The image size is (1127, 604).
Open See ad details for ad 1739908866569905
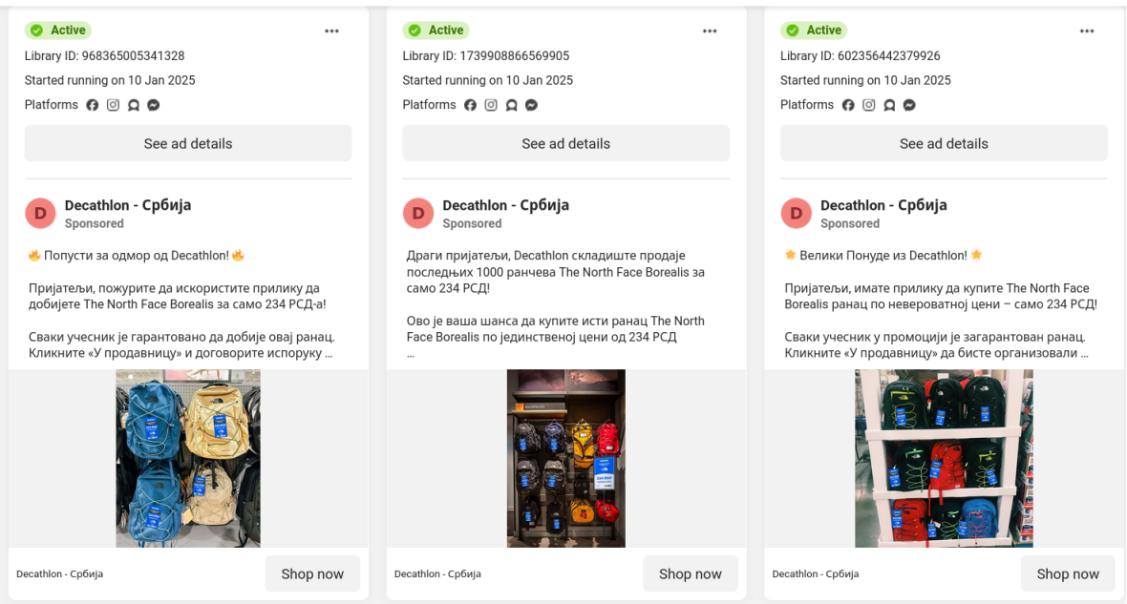(x=565, y=143)
